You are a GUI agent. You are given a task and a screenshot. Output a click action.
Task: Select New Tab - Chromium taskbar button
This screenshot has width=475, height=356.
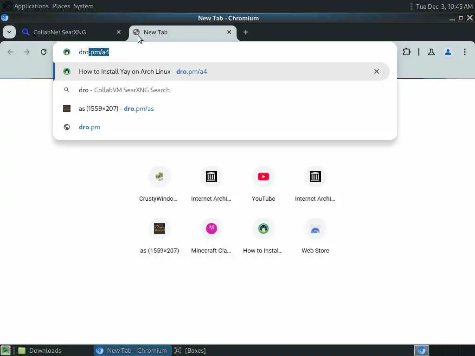click(132, 350)
